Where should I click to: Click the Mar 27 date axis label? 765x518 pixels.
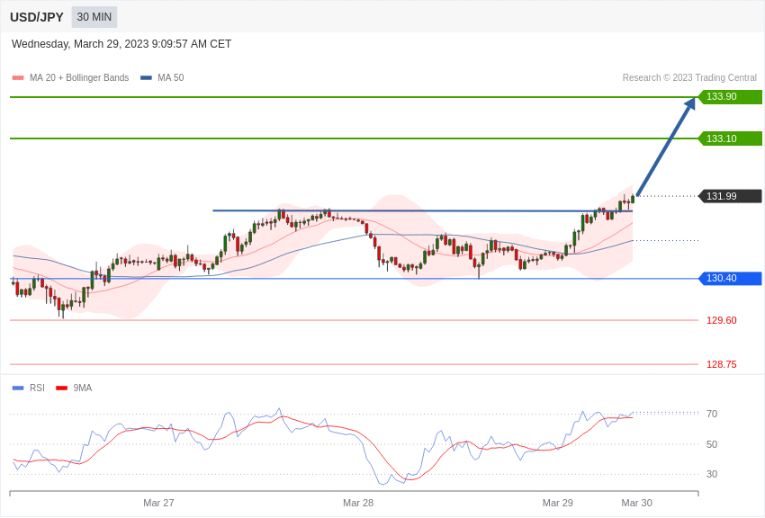point(158,503)
